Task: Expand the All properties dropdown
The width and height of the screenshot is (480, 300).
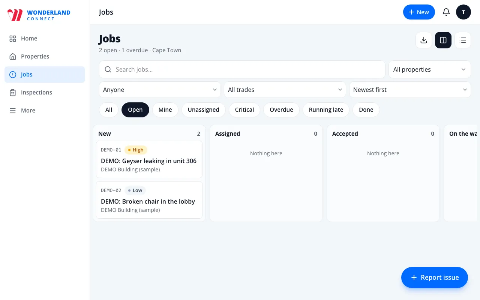Action: [430, 69]
